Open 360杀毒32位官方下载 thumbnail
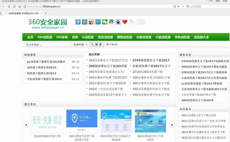The image size is (230, 142). (x=150, y=121)
